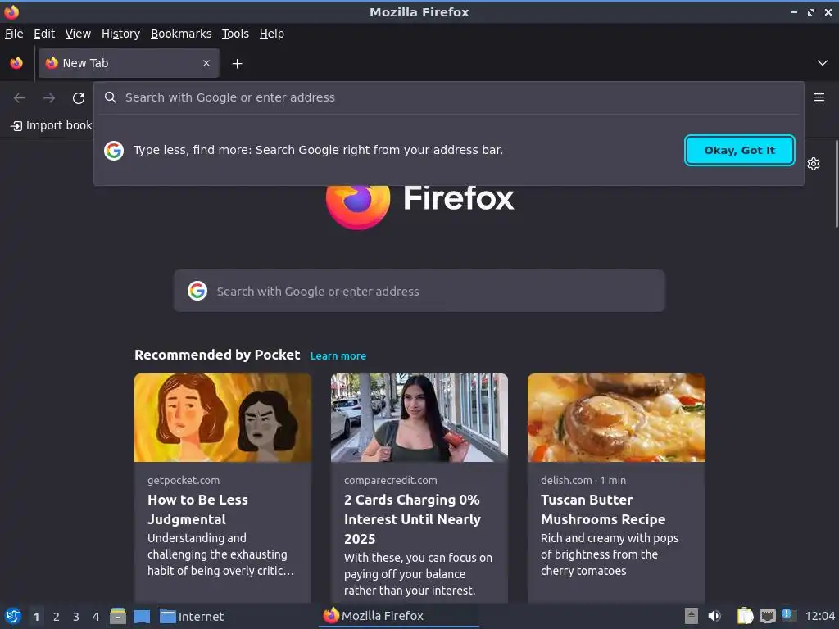The height and width of the screenshot is (629, 839).
Task: Open new tab personalize gear icon
Action: [x=814, y=164]
